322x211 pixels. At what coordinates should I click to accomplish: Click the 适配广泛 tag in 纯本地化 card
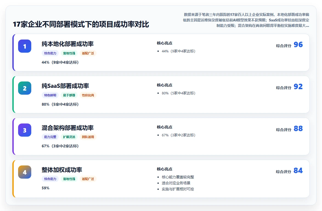pos(88,53)
